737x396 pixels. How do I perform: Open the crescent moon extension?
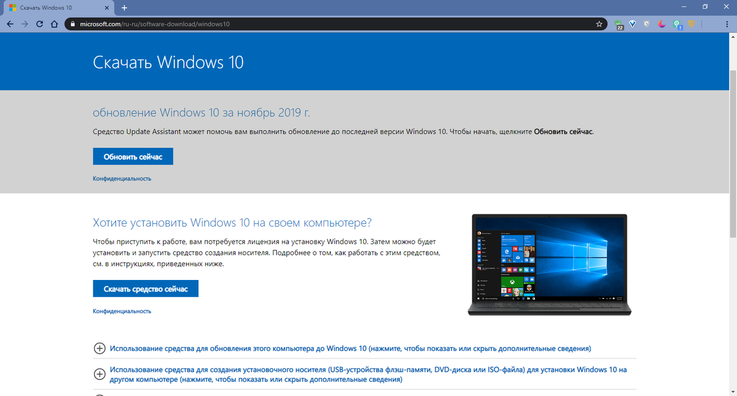coord(661,24)
